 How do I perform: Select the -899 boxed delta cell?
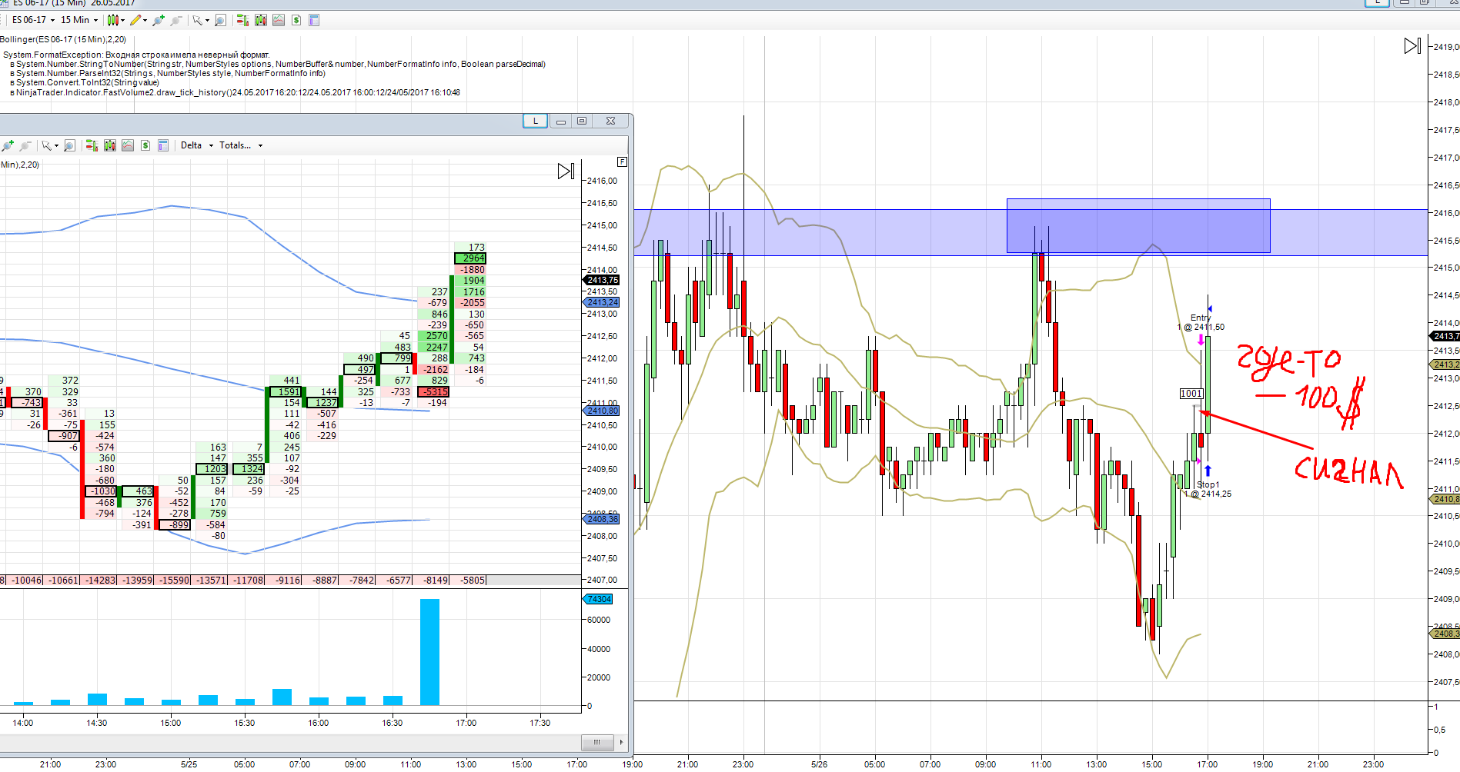coord(175,525)
